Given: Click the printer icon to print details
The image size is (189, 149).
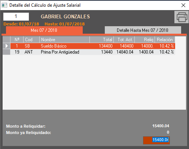Looking at the screenshot, I should click(x=182, y=17).
